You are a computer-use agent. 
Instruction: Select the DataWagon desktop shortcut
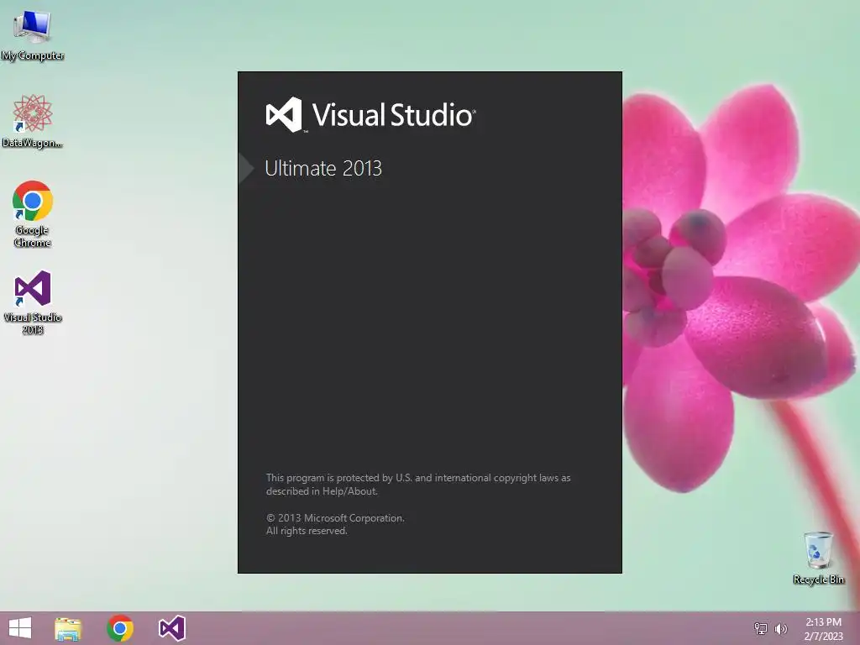coord(33,121)
